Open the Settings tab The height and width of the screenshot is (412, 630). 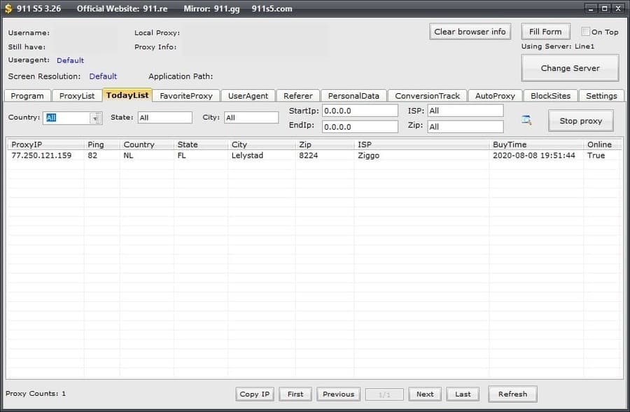(601, 96)
